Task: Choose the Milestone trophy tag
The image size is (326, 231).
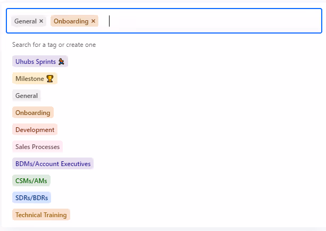Action: click(35, 78)
